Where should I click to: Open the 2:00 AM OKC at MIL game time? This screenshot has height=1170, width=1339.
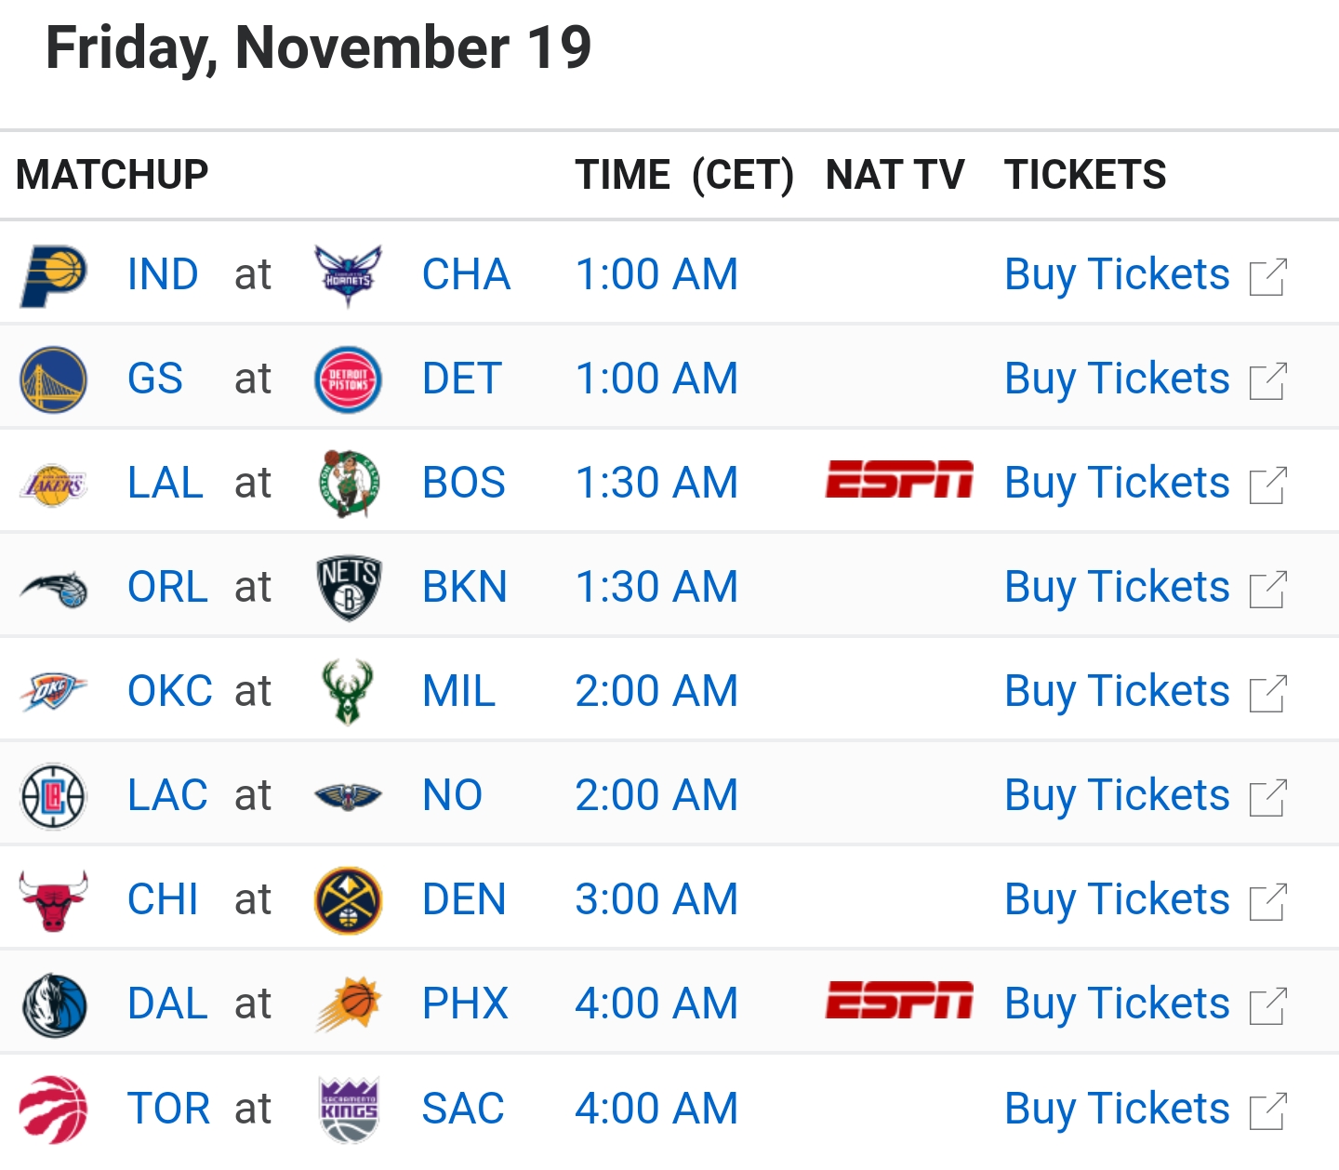pos(656,691)
